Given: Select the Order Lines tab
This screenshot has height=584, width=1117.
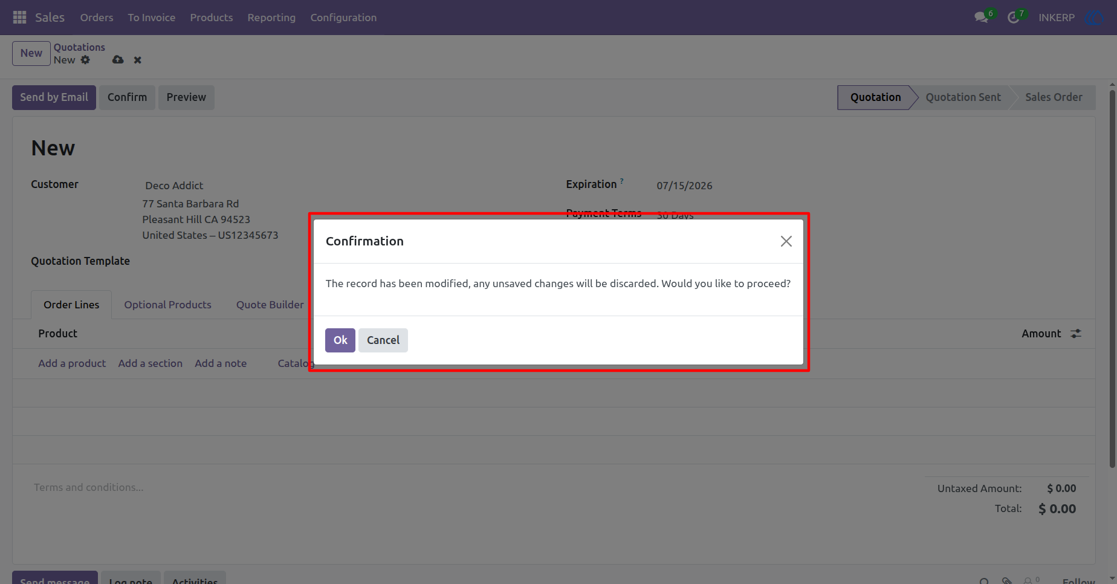Looking at the screenshot, I should click(x=71, y=305).
